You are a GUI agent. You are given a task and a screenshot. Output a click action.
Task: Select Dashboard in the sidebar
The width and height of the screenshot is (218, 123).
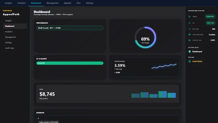(x=15, y=26)
